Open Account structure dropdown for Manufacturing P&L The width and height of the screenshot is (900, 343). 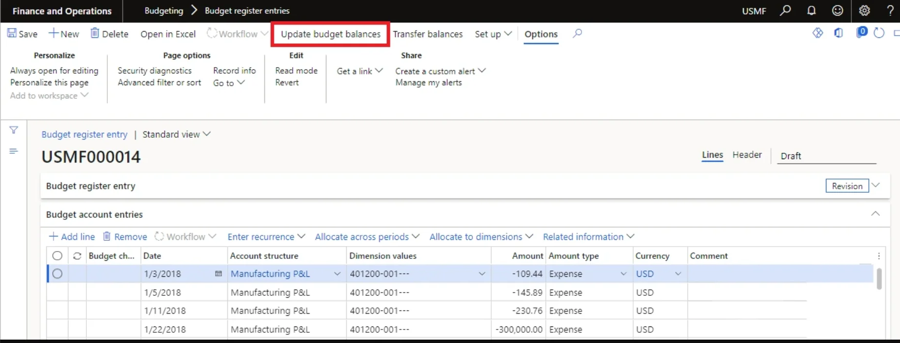337,274
